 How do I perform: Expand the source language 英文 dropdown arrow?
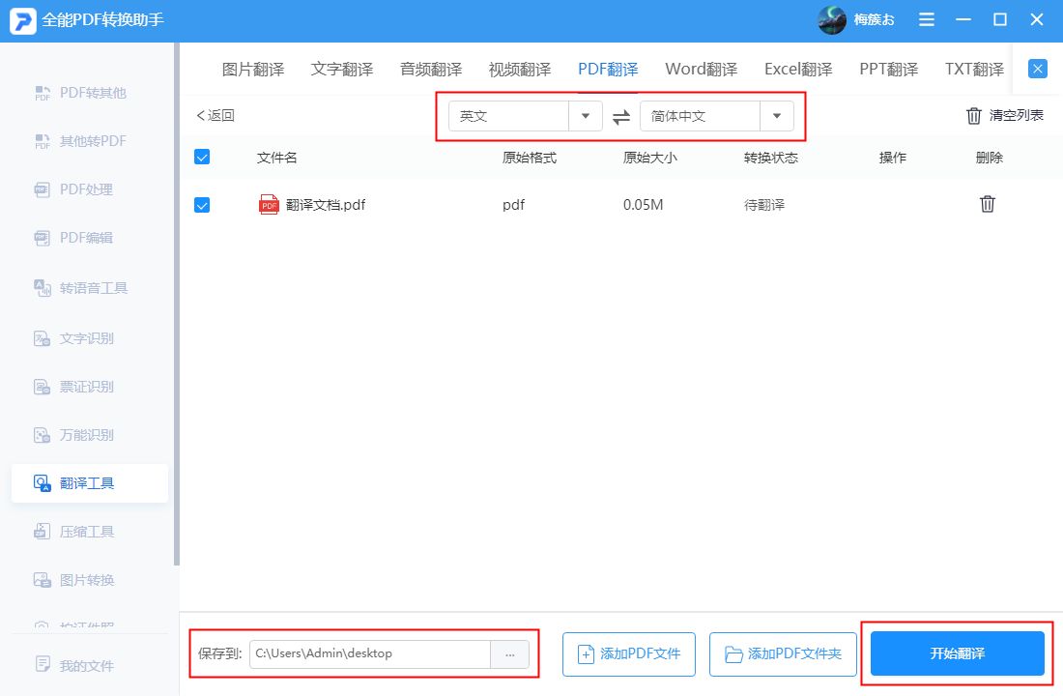pos(586,116)
